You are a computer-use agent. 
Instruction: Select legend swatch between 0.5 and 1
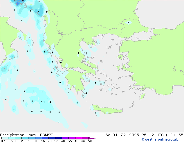pyautogui.click(x=12, y=138)
